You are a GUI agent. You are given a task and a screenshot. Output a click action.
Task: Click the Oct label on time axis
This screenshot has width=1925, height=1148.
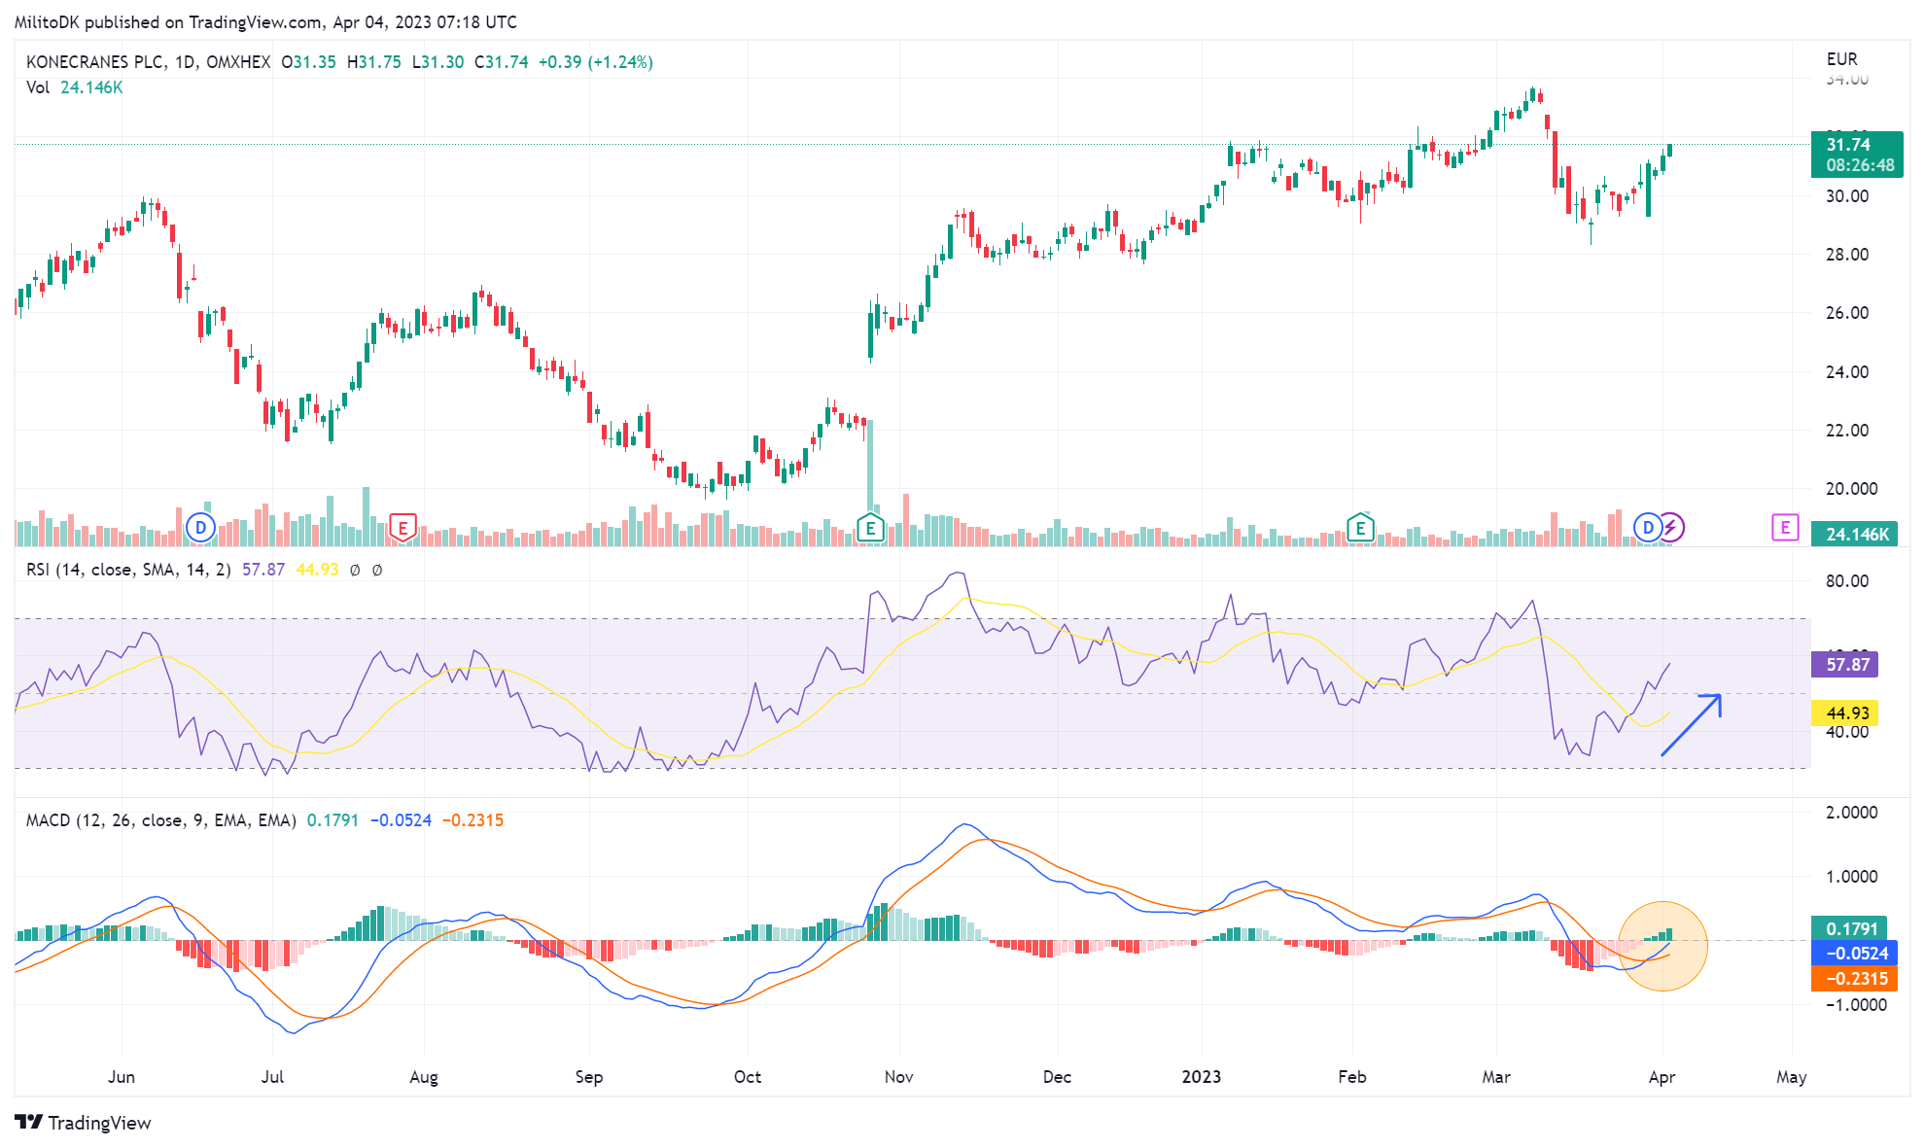click(748, 1077)
